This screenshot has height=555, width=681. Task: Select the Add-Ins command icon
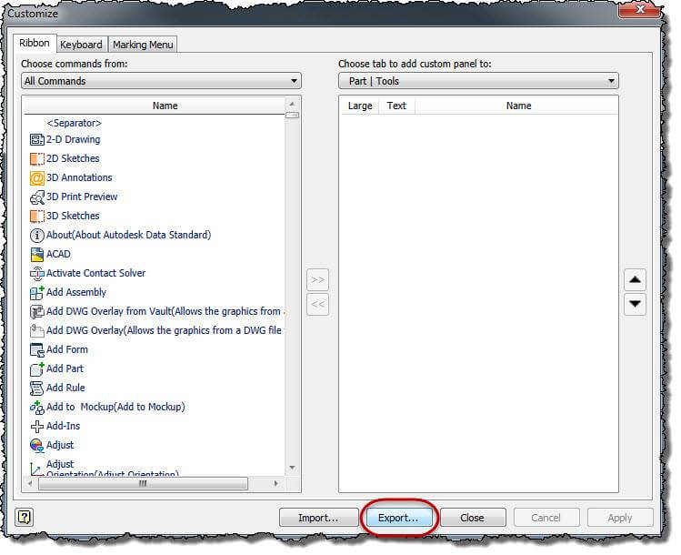(x=37, y=427)
